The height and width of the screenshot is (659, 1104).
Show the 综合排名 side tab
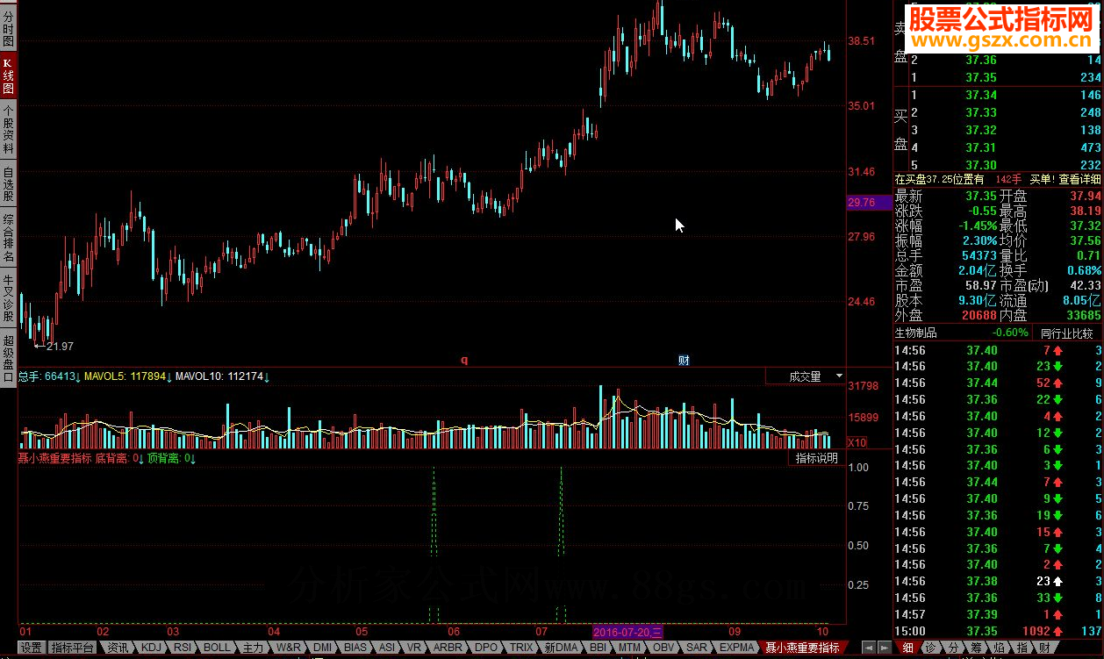tap(8, 238)
